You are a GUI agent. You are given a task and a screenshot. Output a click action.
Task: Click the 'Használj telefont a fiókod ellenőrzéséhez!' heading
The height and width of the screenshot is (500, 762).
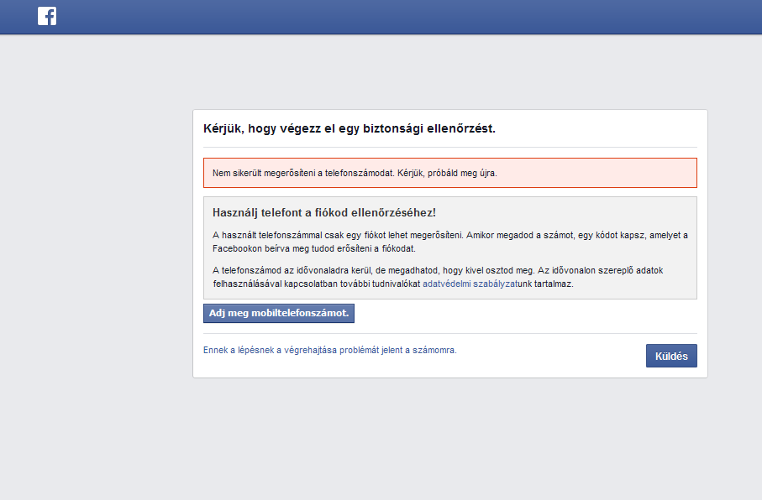pyautogui.click(x=324, y=213)
